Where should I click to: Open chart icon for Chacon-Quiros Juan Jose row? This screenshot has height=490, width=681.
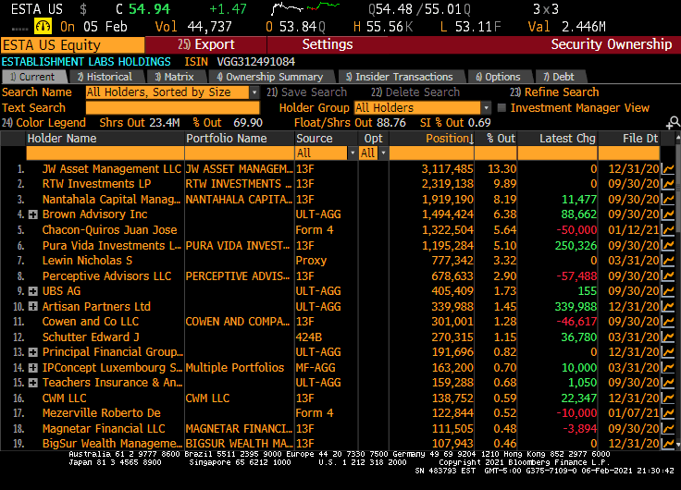click(667, 230)
